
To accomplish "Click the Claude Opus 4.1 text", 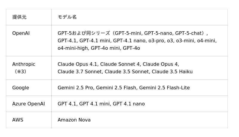I will (78, 64).
